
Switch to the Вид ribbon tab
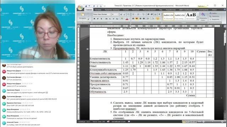pos(161,10)
